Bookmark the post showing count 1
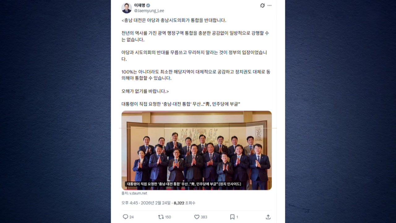This screenshot has width=396, height=223. [x=232, y=217]
